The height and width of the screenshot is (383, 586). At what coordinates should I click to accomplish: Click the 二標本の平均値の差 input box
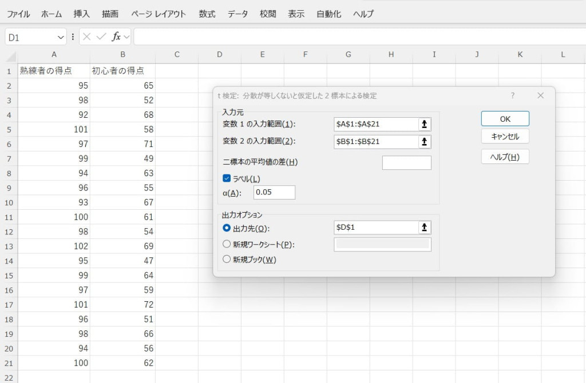[406, 163]
